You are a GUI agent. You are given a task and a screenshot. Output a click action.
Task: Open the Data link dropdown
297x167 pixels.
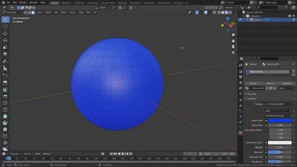(x=287, y=88)
